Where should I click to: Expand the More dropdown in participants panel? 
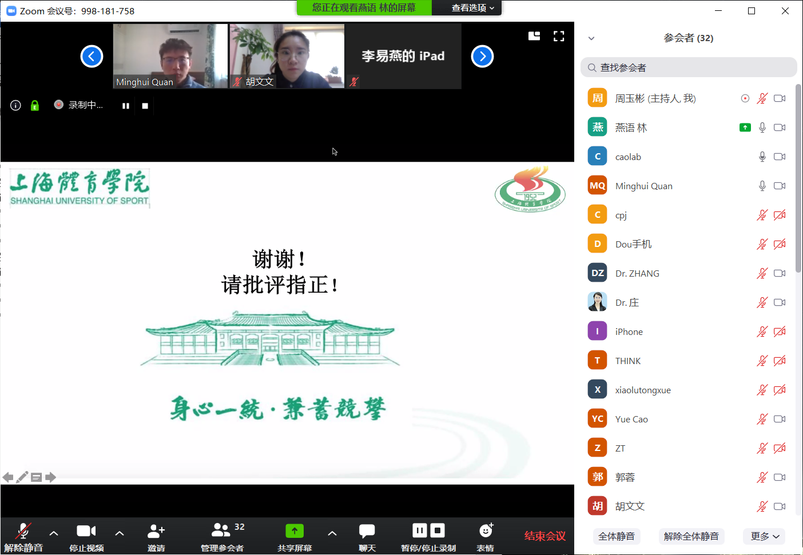point(765,536)
